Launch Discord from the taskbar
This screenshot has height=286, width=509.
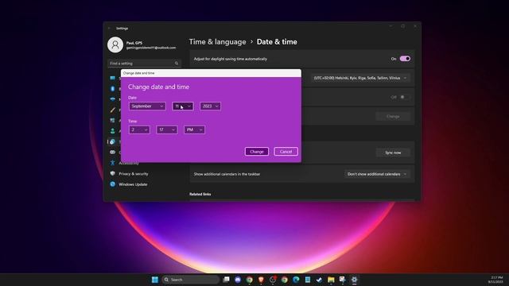pos(238,280)
